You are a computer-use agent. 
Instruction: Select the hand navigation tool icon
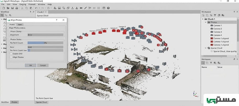pos(49,8)
